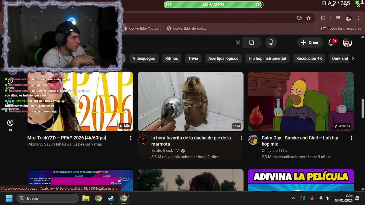Open options for Calm Day video
The image size is (365, 205).
(x=351, y=138)
